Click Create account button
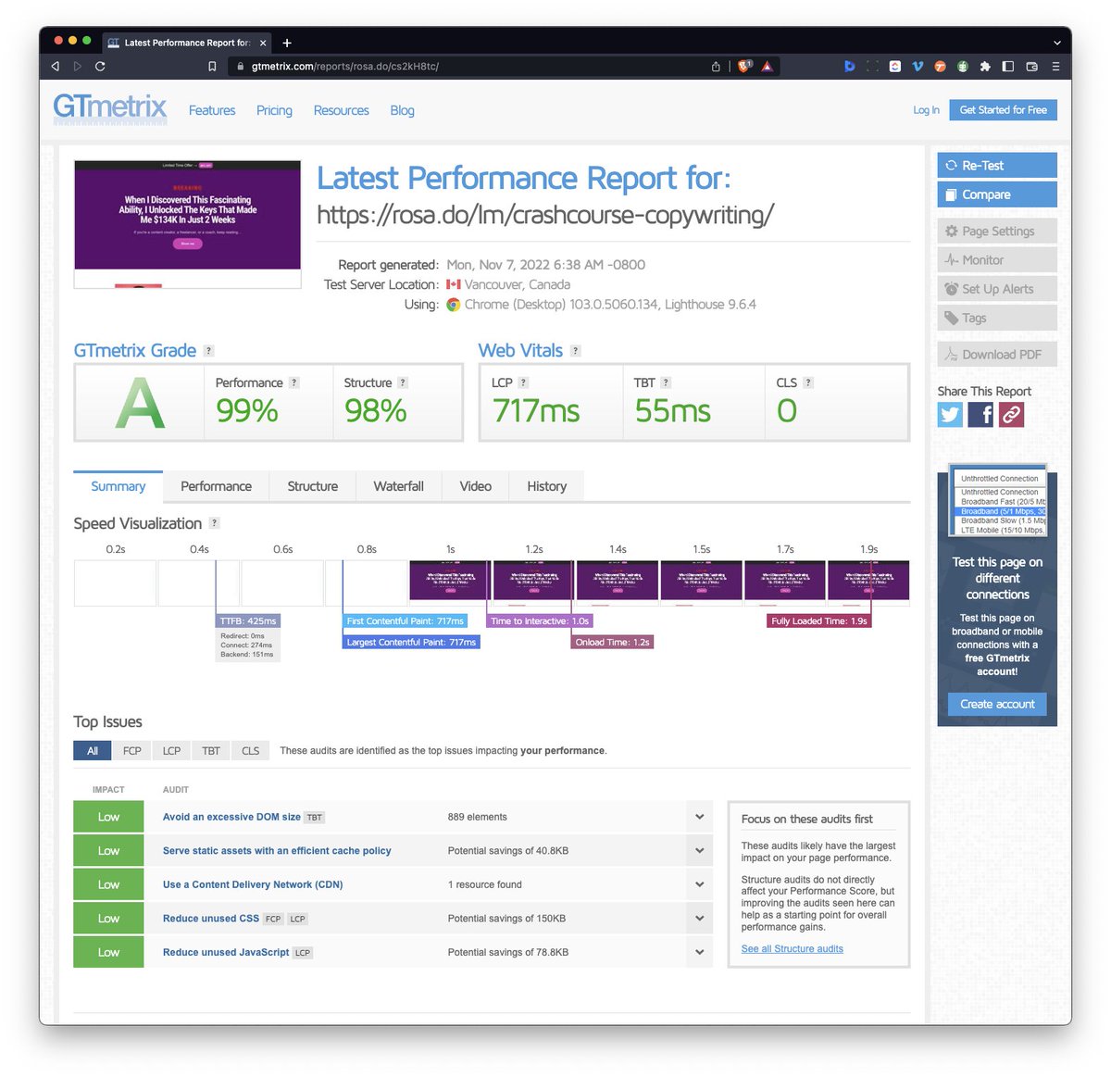The height and width of the screenshot is (1077, 1111). coord(997,704)
